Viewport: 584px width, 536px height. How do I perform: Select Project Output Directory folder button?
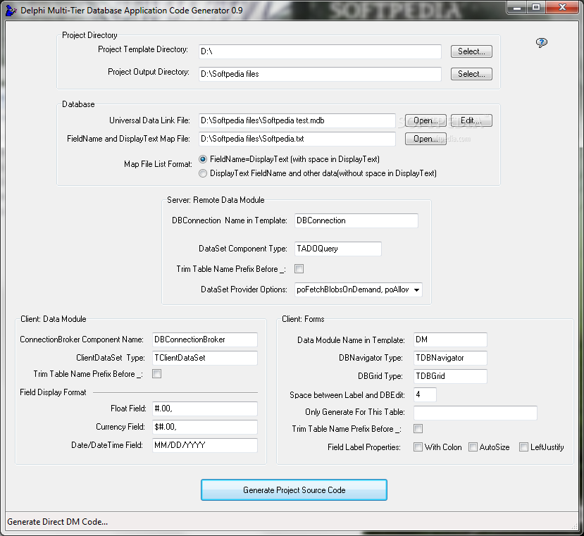(471, 74)
